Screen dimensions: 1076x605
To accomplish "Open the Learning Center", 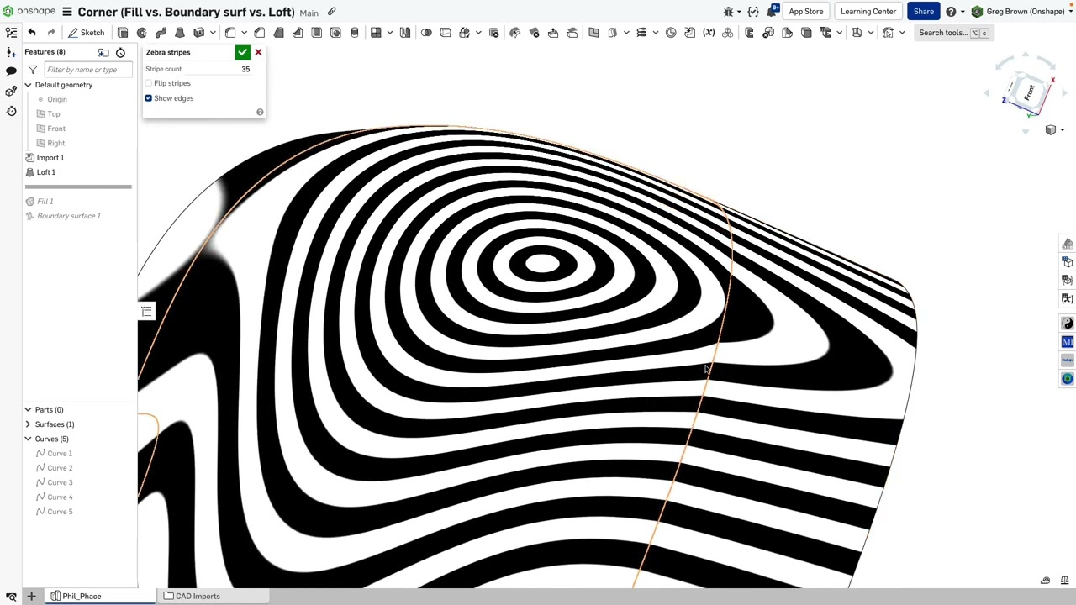I will [868, 12].
